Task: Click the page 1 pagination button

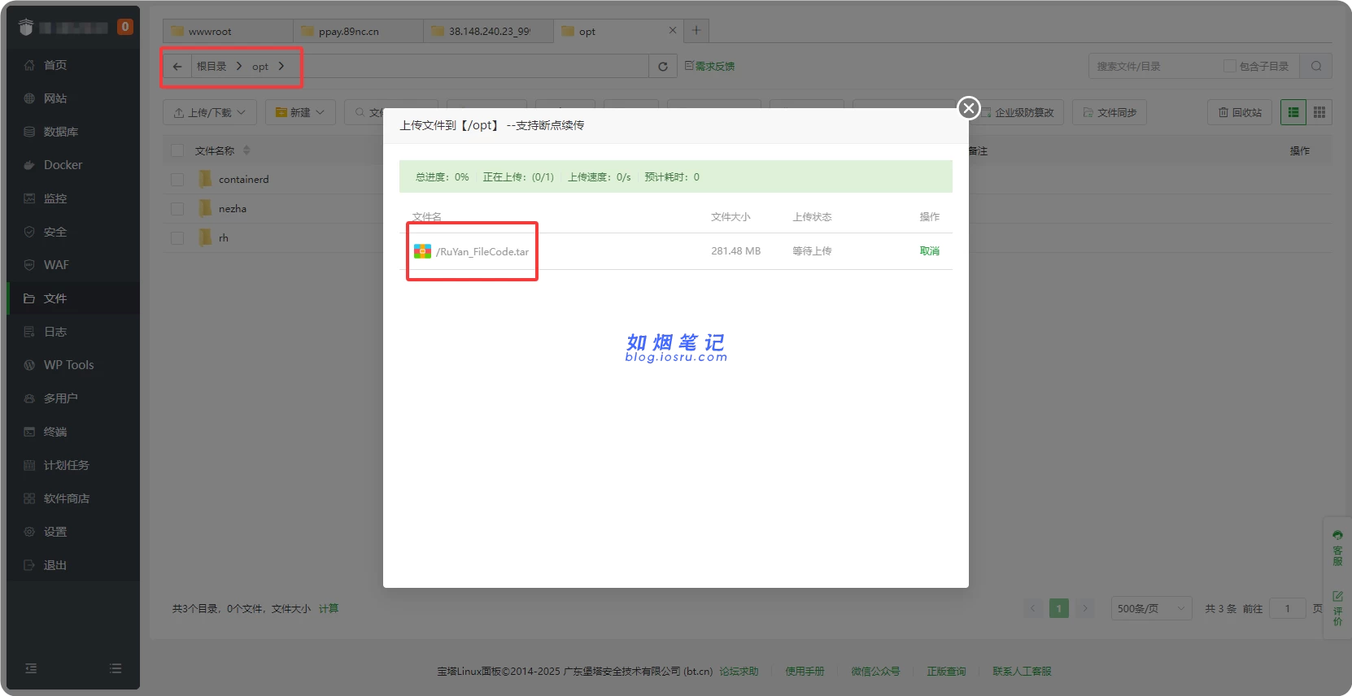Action: coord(1059,608)
